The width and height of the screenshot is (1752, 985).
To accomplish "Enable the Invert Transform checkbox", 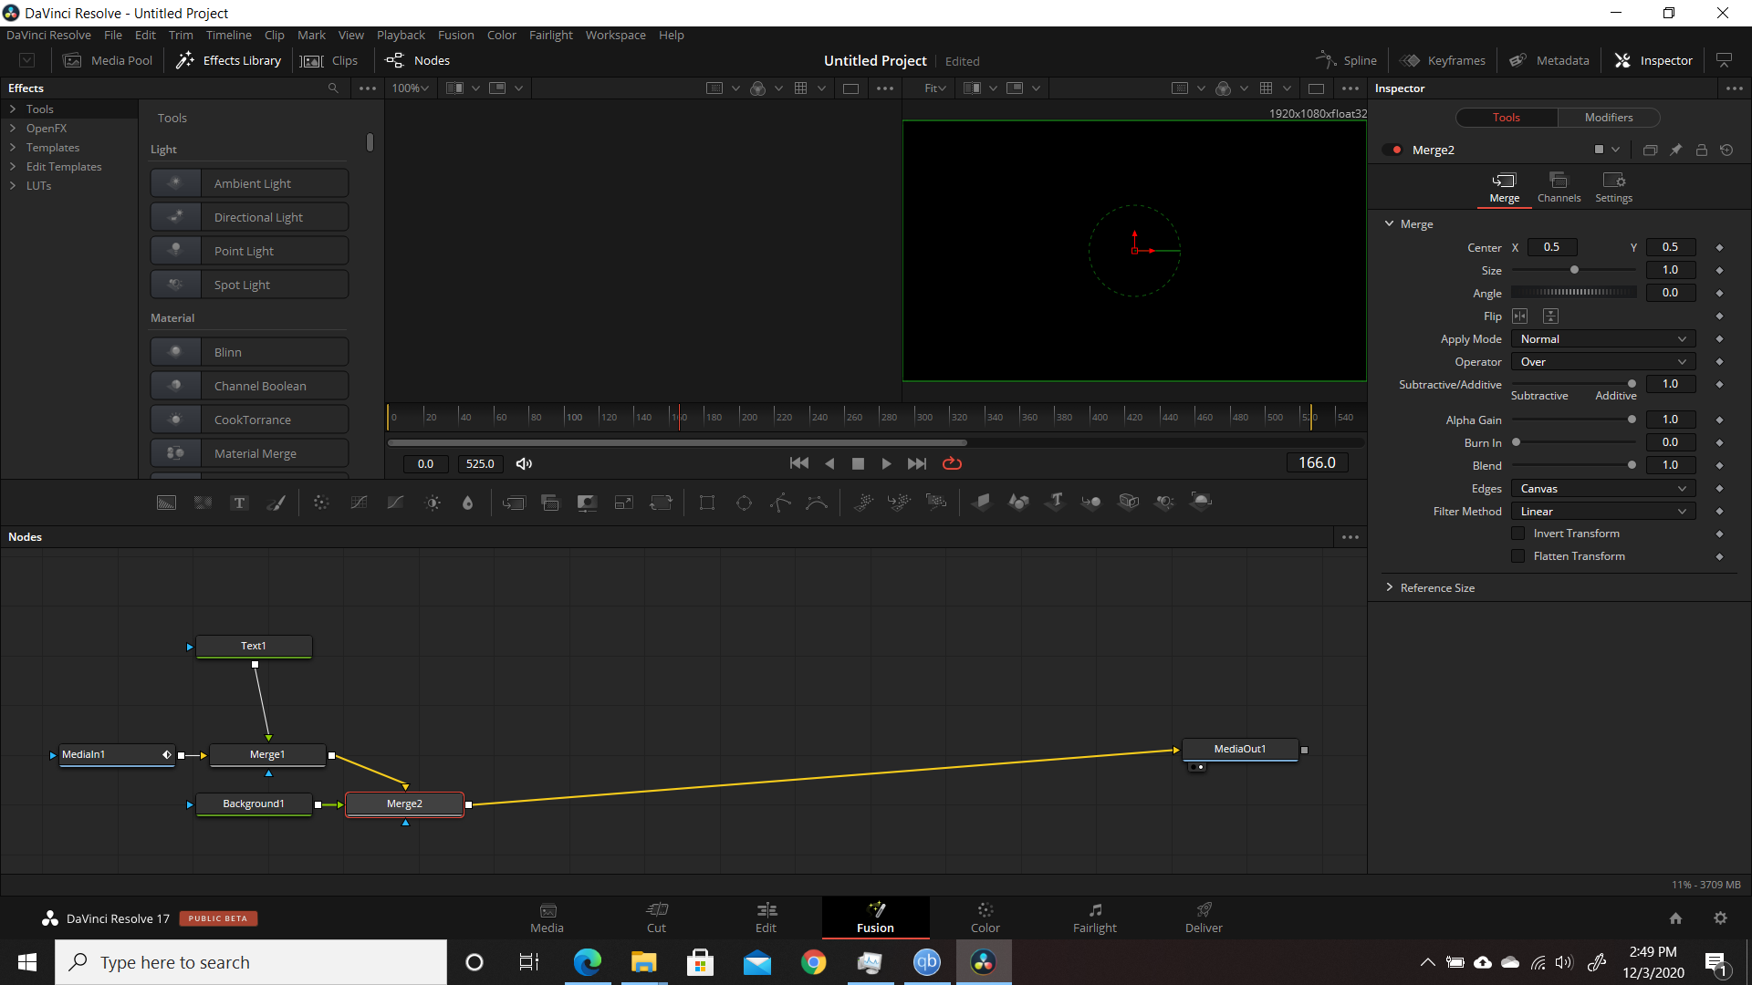I will pos(1517,534).
